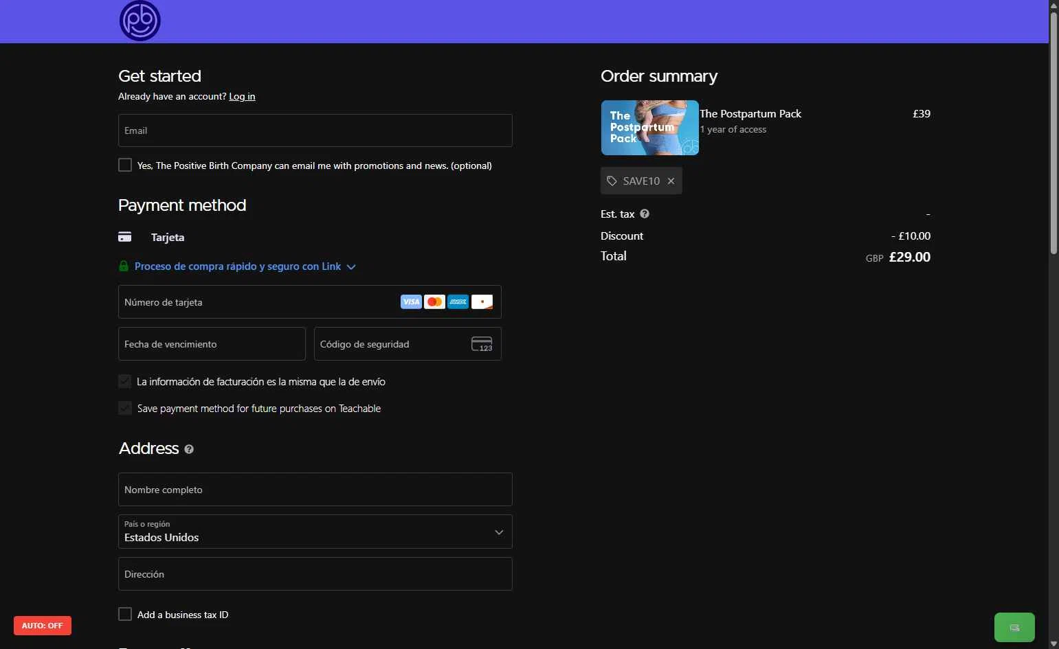Click the CVC 123 card icon
Viewport: 1059px width, 649px height.
pos(482,344)
